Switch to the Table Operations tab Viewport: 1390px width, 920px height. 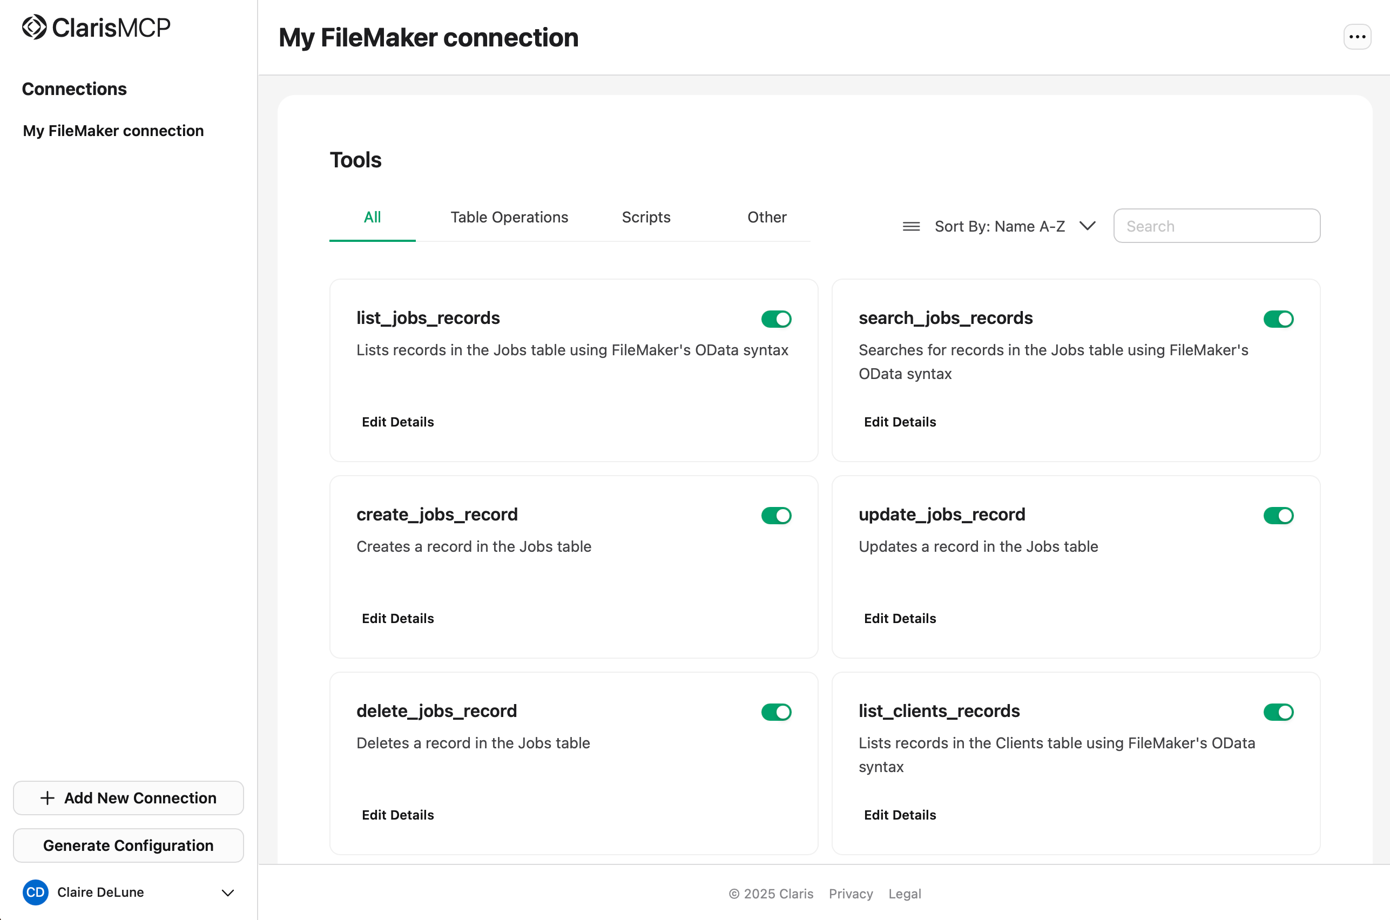coord(509,217)
